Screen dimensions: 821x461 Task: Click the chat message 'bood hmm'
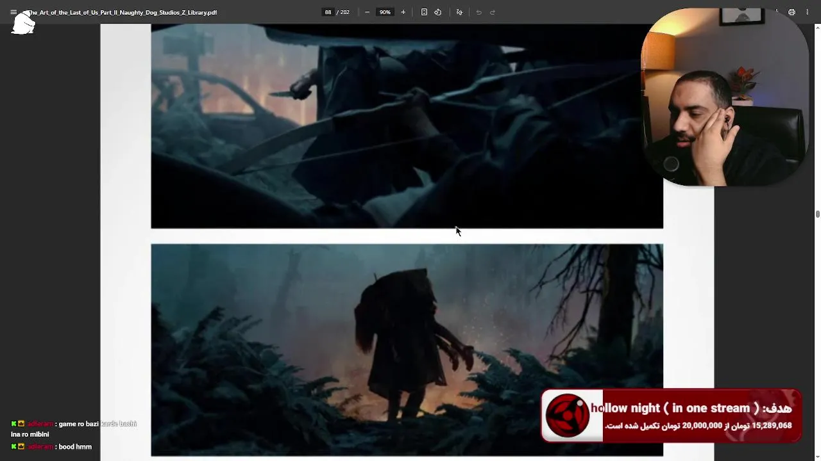(75, 447)
